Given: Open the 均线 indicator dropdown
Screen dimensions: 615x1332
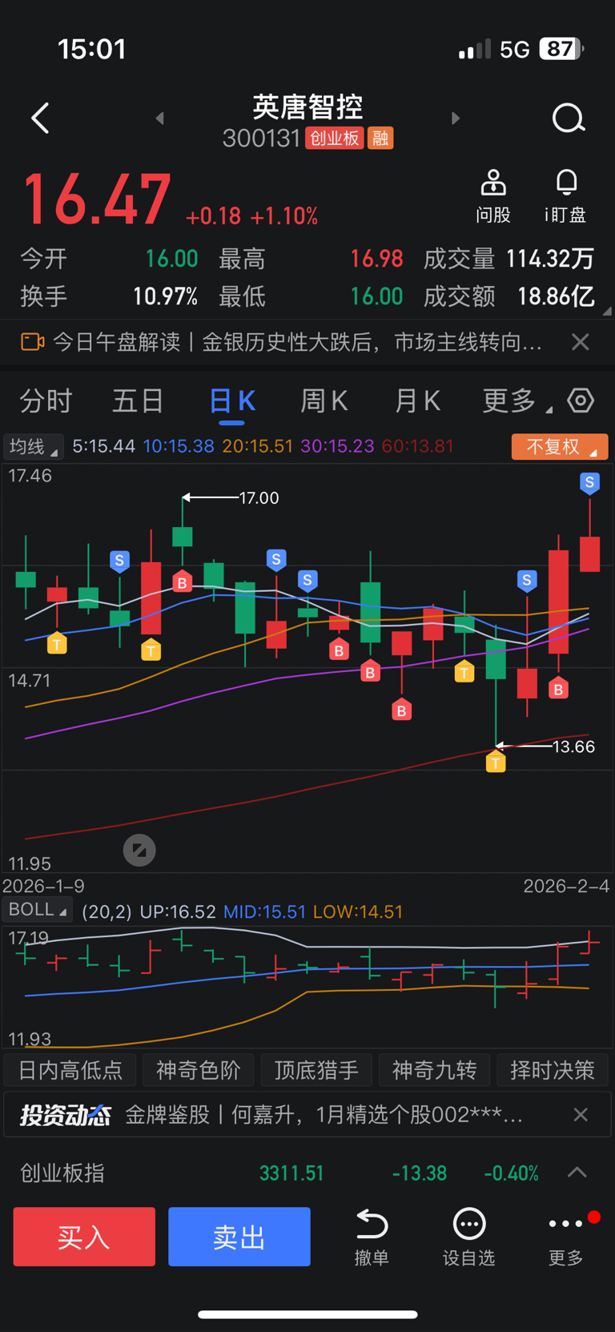Looking at the screenshot, I should (x=33, y=446).
